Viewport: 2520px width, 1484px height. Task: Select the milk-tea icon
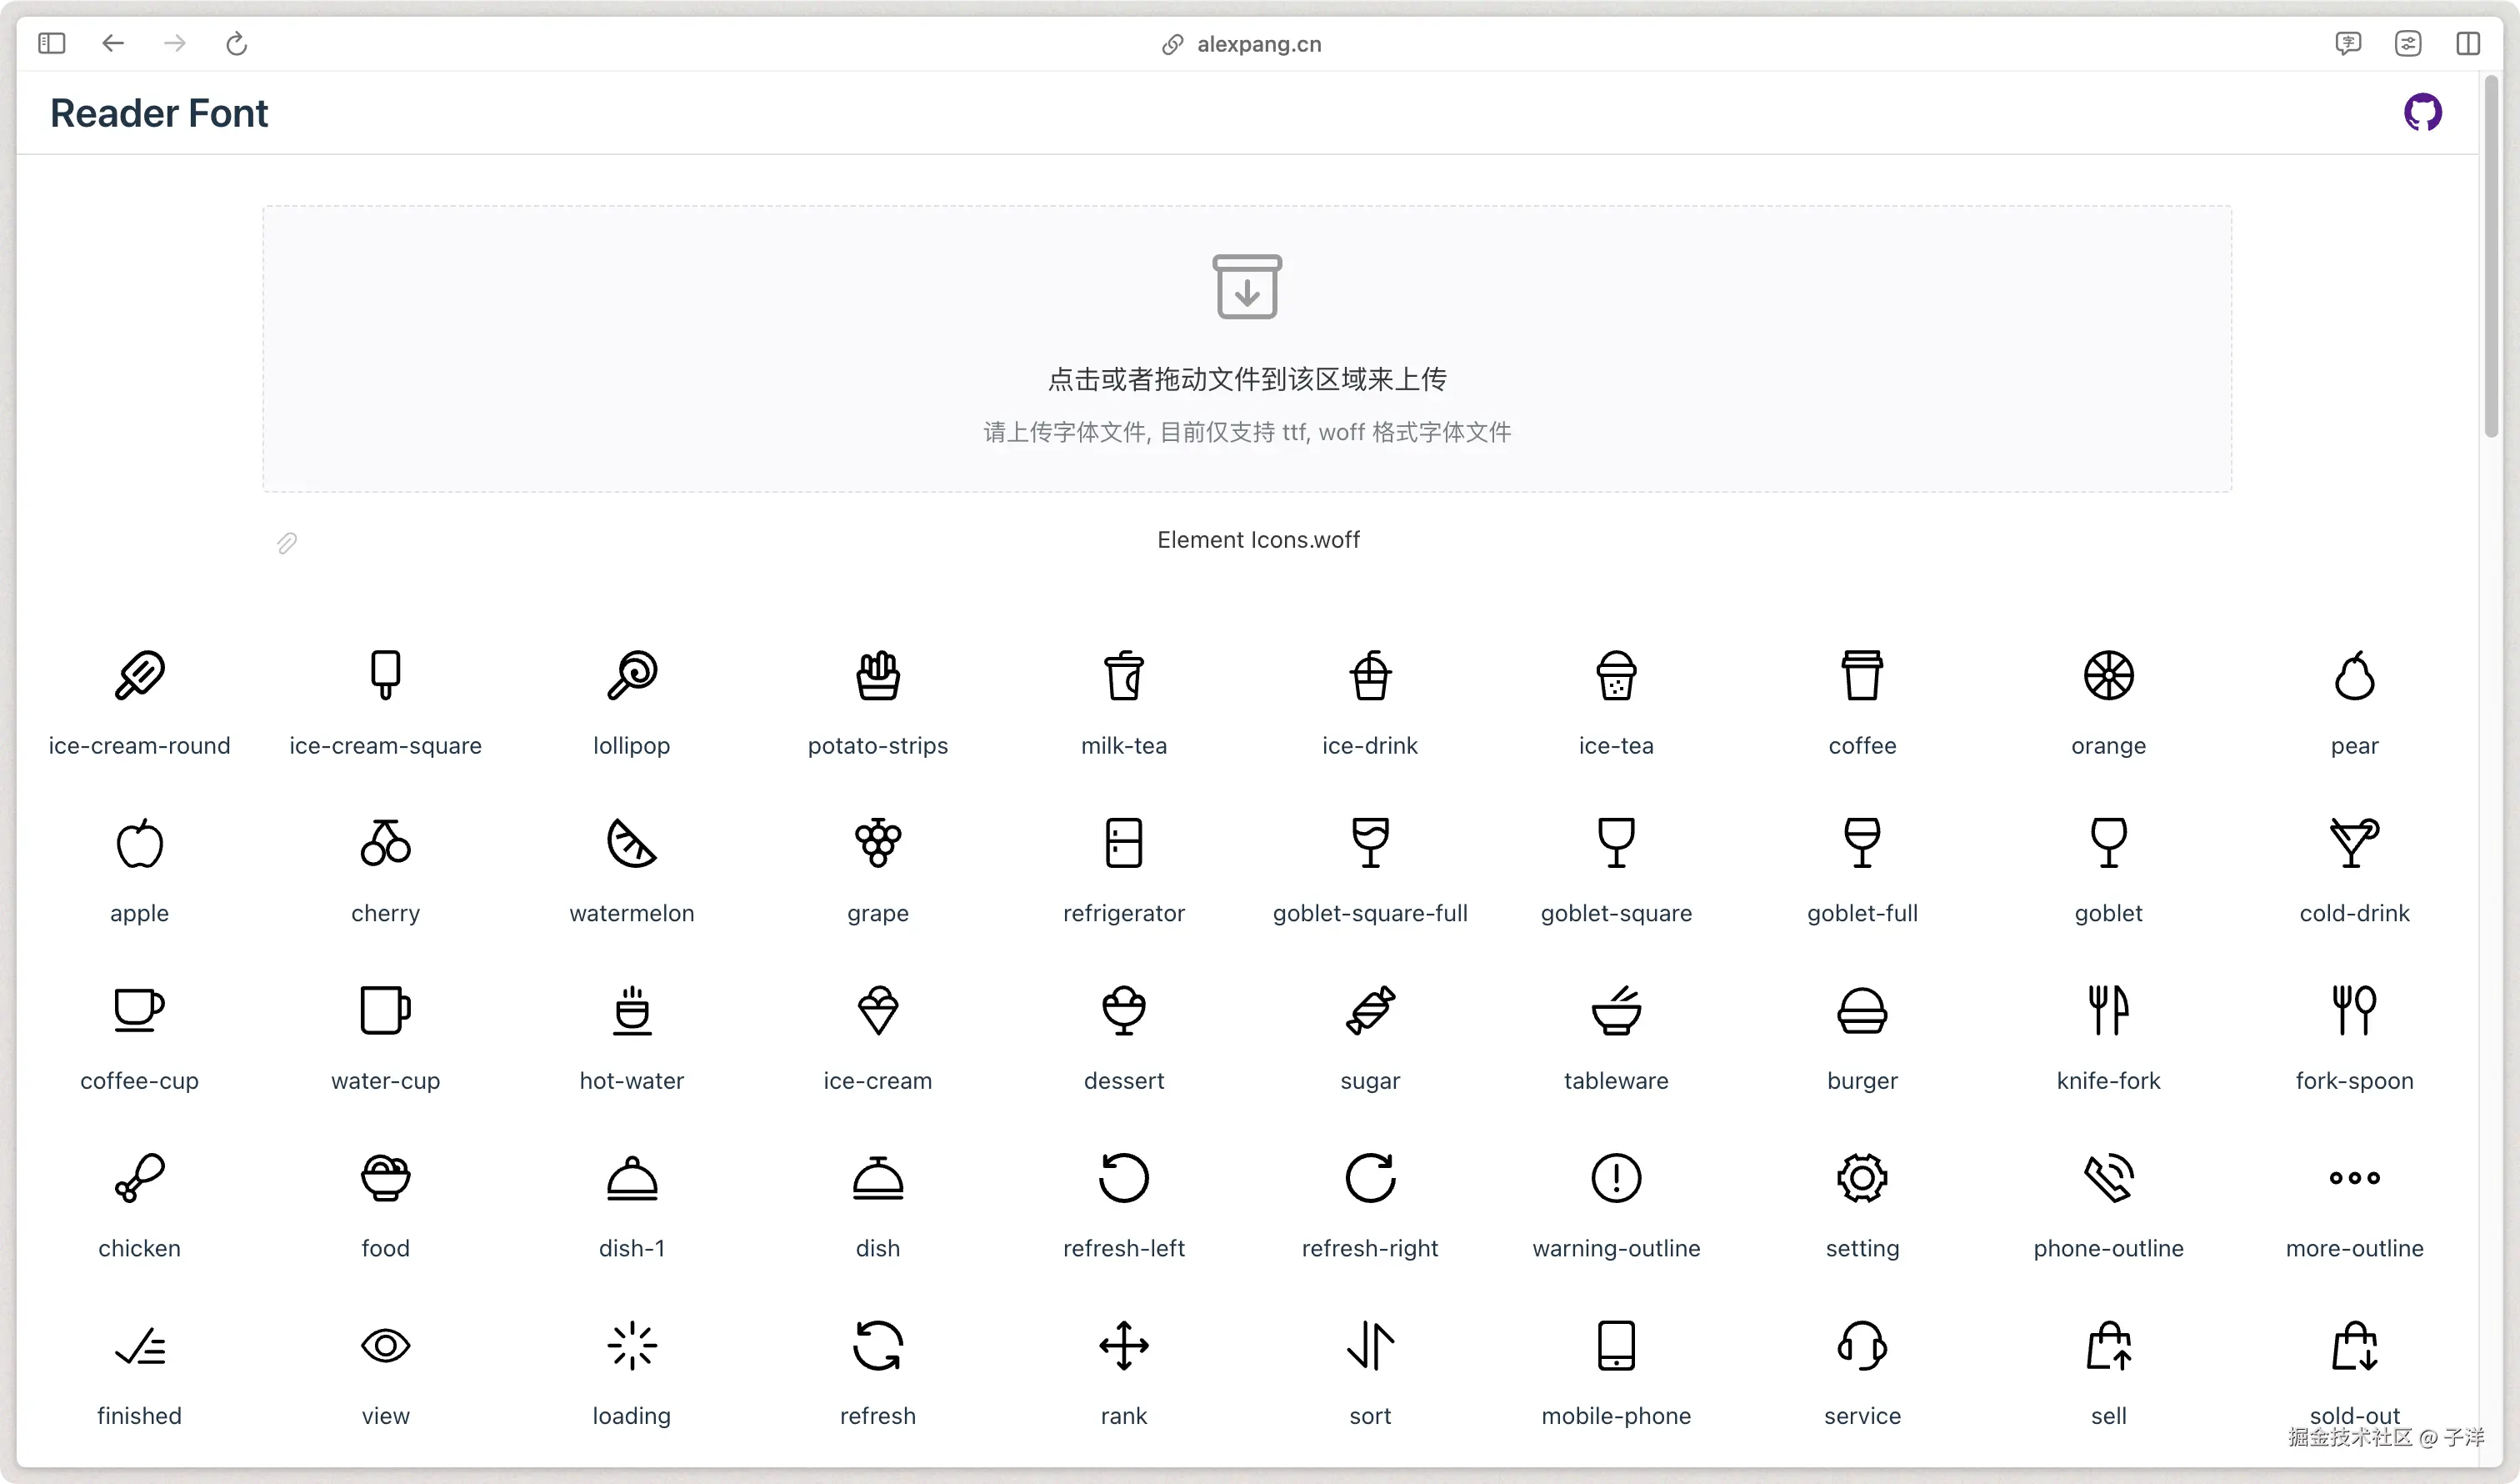pyautogui.click(x=1123, y=676)
